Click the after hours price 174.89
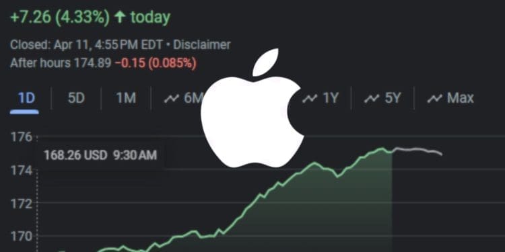The width and height of the screenshot is (505, 252). pyautogui.click(x=93, y=63)
